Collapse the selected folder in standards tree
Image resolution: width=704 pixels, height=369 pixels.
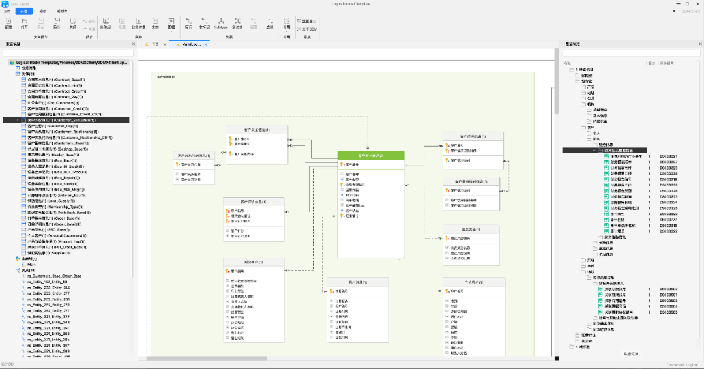(594, 151)
